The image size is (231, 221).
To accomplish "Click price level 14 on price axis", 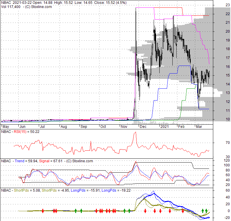I will [x=228, y=84].
